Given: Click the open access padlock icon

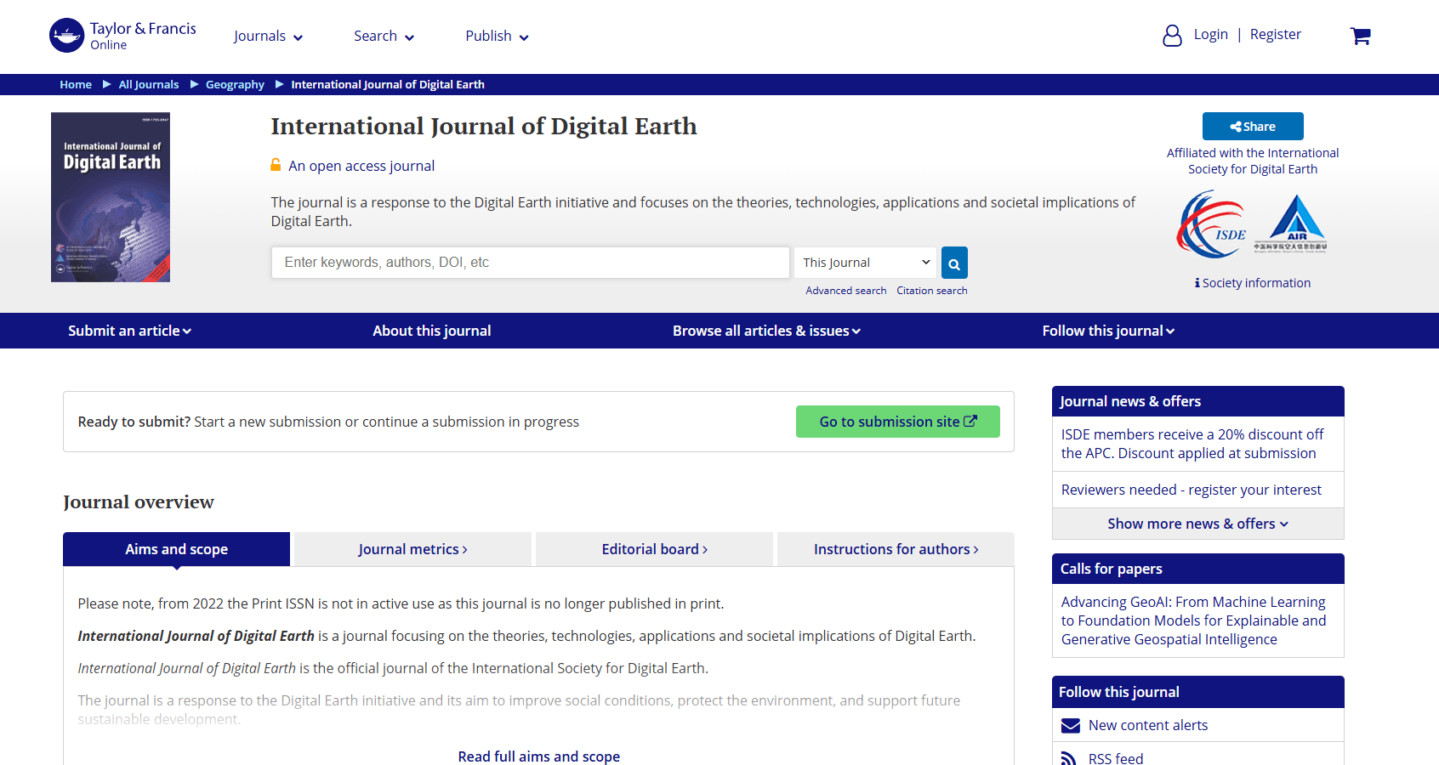Looking at the screenshot, I should pos(276,165).
